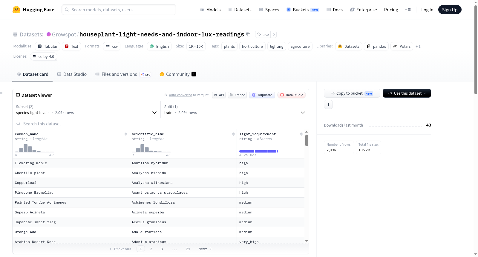Click the lighting tag

(x=277, y=46)
